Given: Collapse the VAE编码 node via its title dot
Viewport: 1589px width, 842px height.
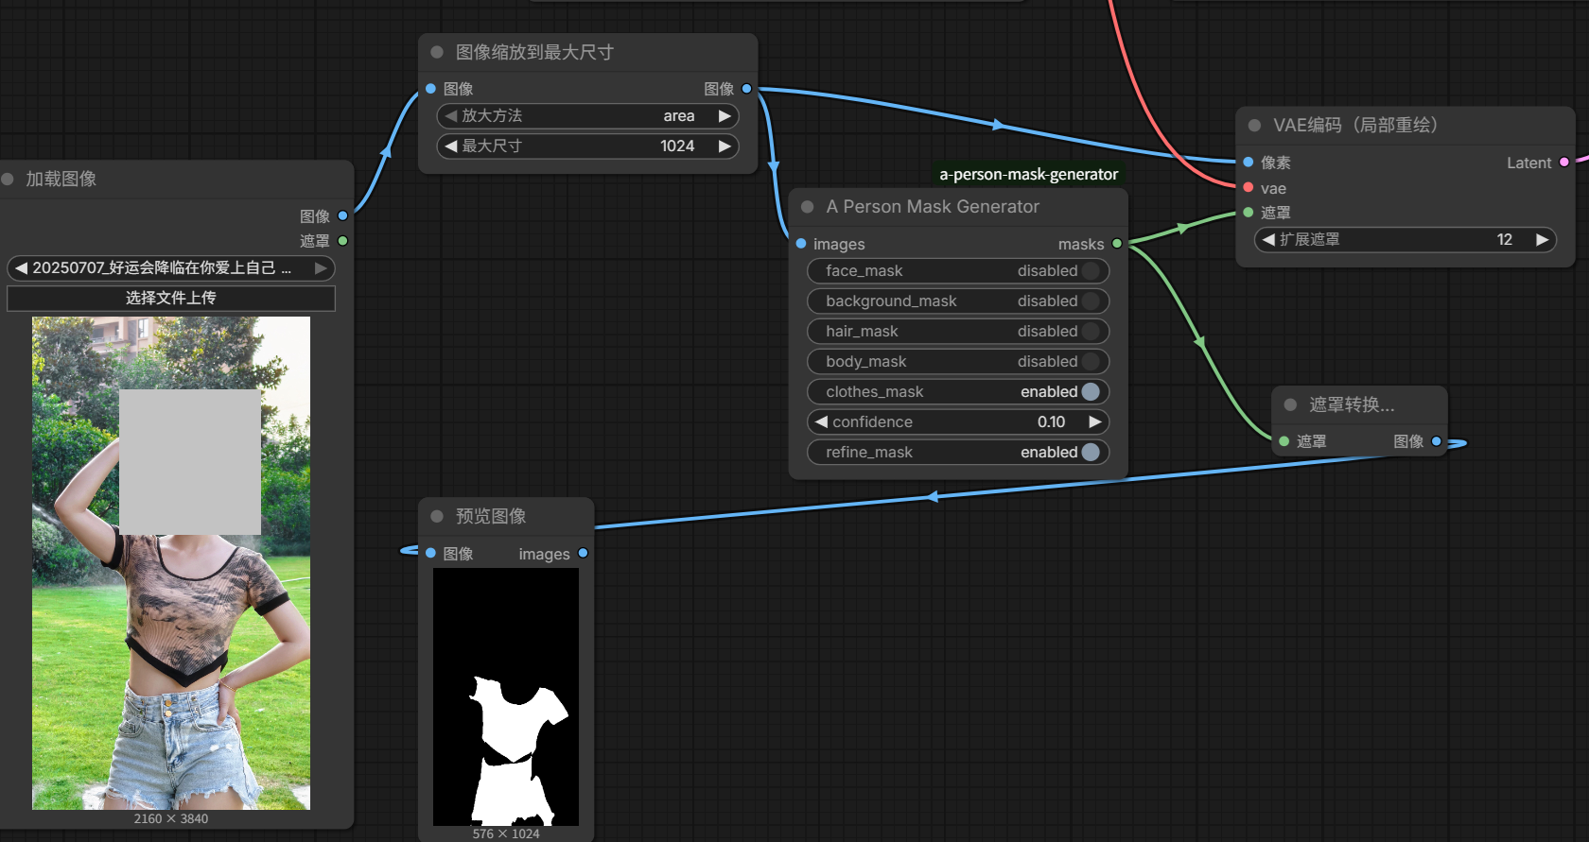Looking at the screenshot, I should (x=1254, y=125).
